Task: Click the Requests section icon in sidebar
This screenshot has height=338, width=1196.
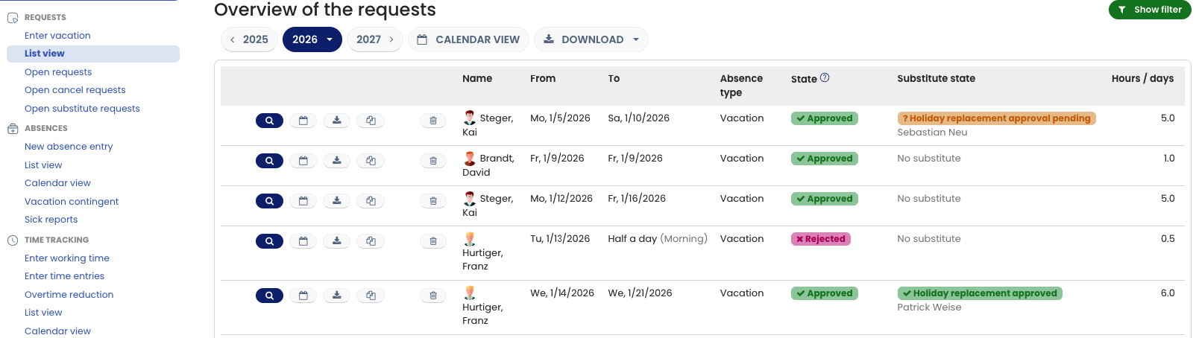Action: tap(13, 17)
